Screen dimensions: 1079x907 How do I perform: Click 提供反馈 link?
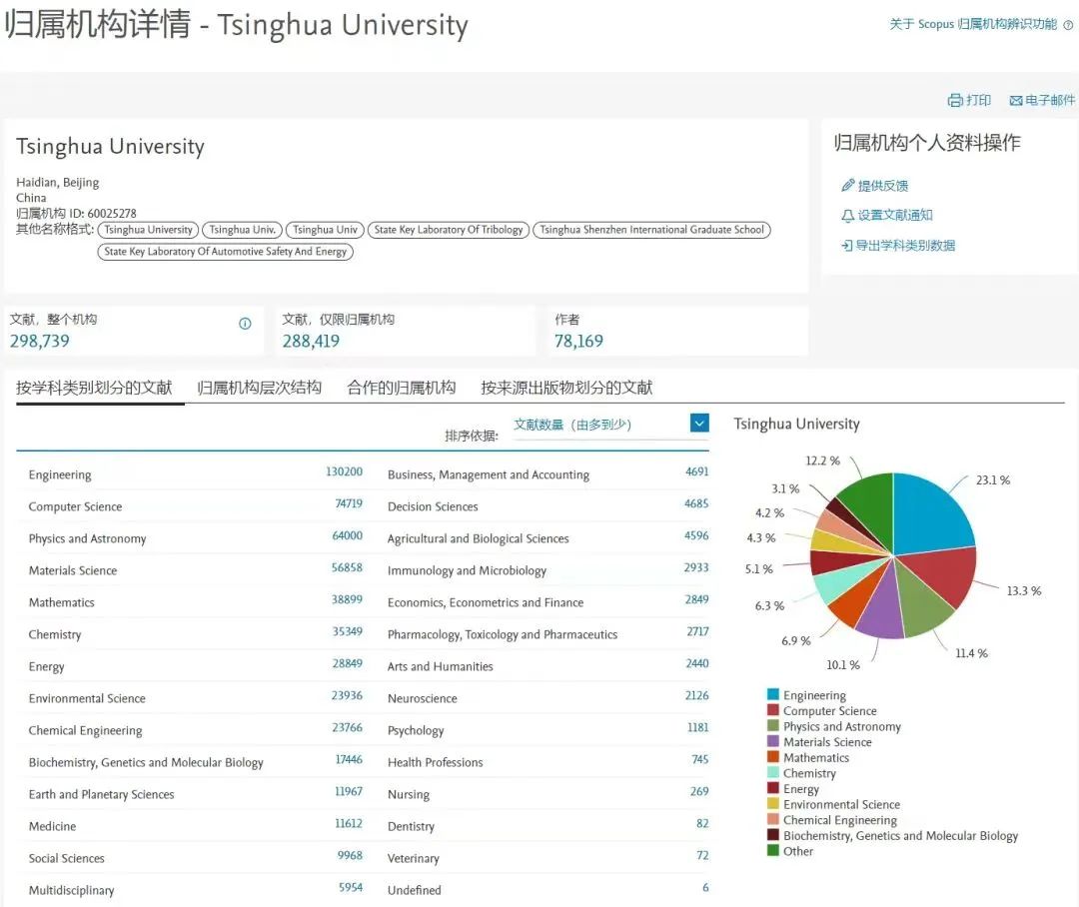pos(883,186)
